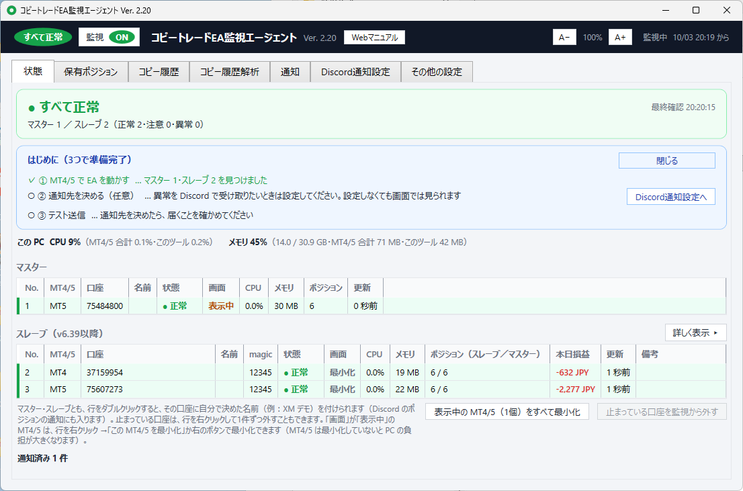The width and height of the screenshot is (743, 491).
Task: Click the app icon in the title bar
Action: [x=11, y=10]
